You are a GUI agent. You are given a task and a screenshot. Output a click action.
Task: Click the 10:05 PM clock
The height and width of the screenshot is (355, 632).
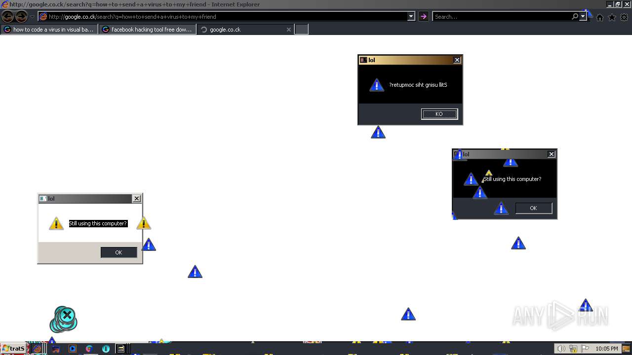pos(607,349)
